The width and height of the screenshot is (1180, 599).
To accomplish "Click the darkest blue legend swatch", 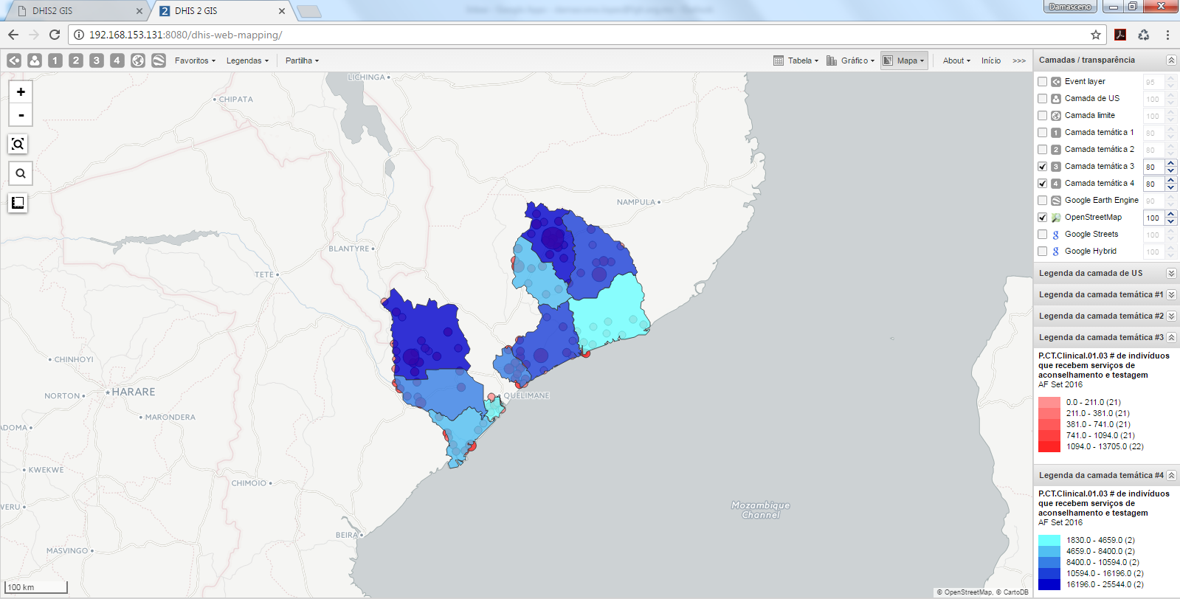I will click(1049, 585).
